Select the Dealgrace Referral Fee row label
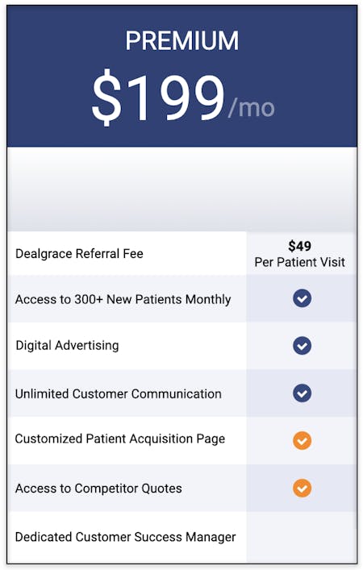Image resolution: width=363 pixels, height=570 pixels. coord(79,254)
